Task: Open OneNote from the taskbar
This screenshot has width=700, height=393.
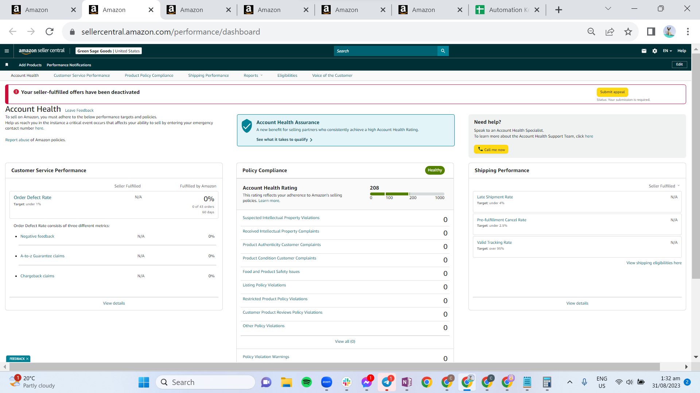Action: point(407,382)
